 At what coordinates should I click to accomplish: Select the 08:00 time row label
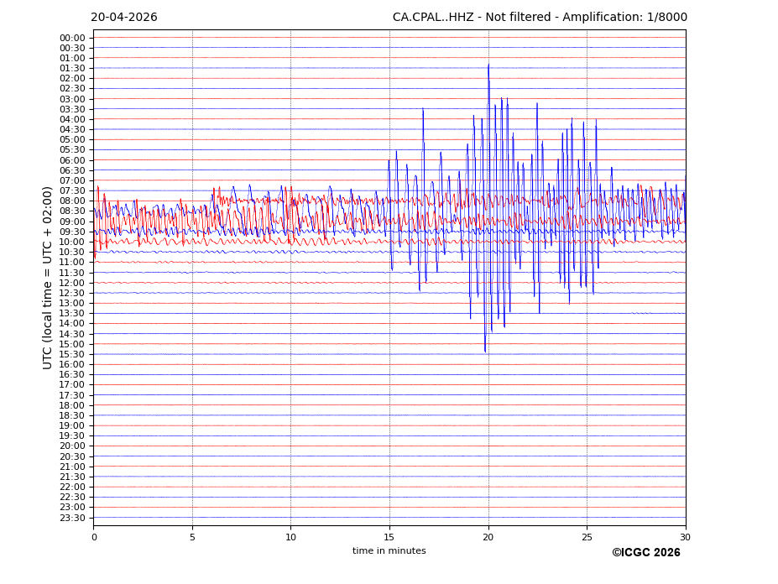72,201
